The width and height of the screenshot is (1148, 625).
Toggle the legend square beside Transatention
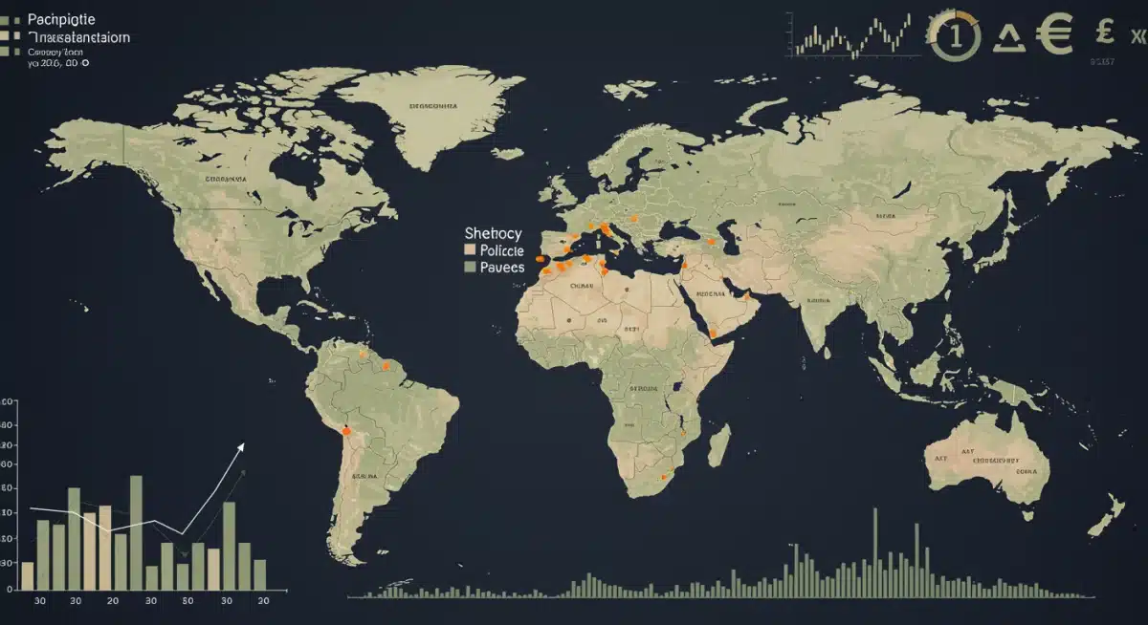(16, 36)
